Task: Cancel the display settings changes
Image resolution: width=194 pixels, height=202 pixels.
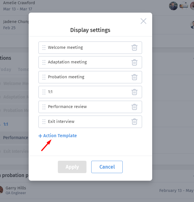Action: pos(107,167)
